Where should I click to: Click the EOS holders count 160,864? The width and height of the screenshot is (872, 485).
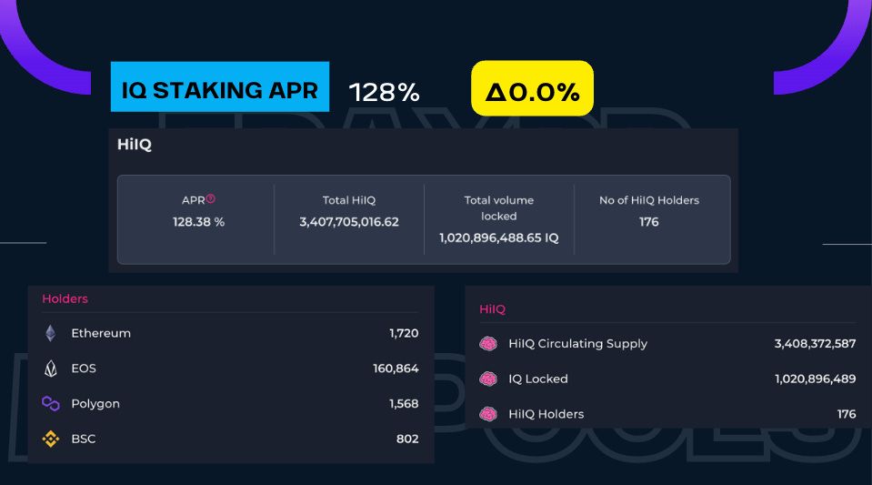[x=394, y=369]
